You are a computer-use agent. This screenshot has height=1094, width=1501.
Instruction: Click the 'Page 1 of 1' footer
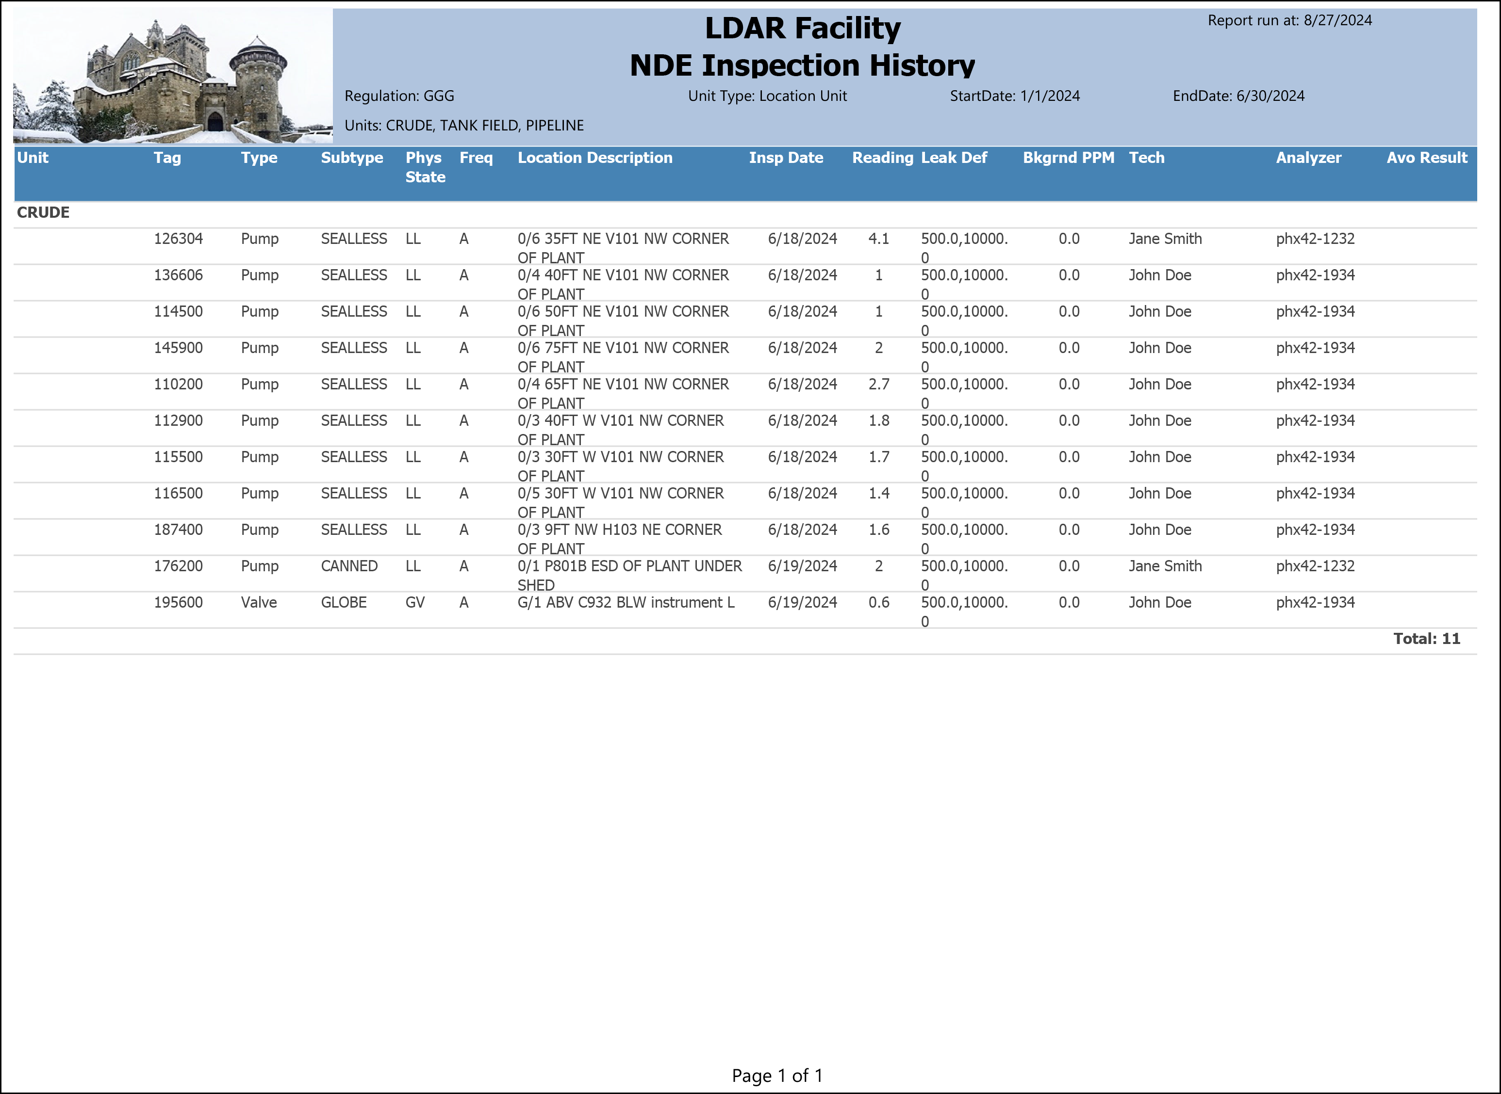click(776, 1076)
